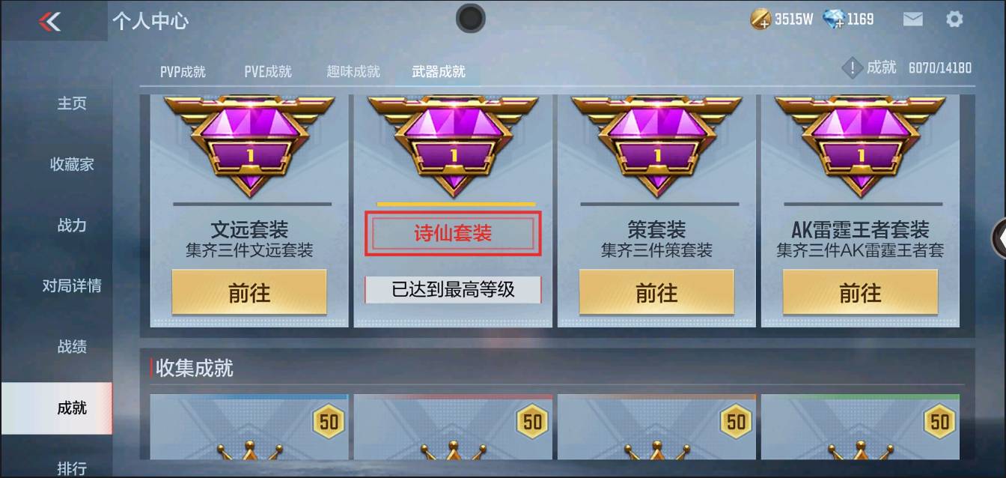Open the mail envelope icon

click(x=912, y=19)
